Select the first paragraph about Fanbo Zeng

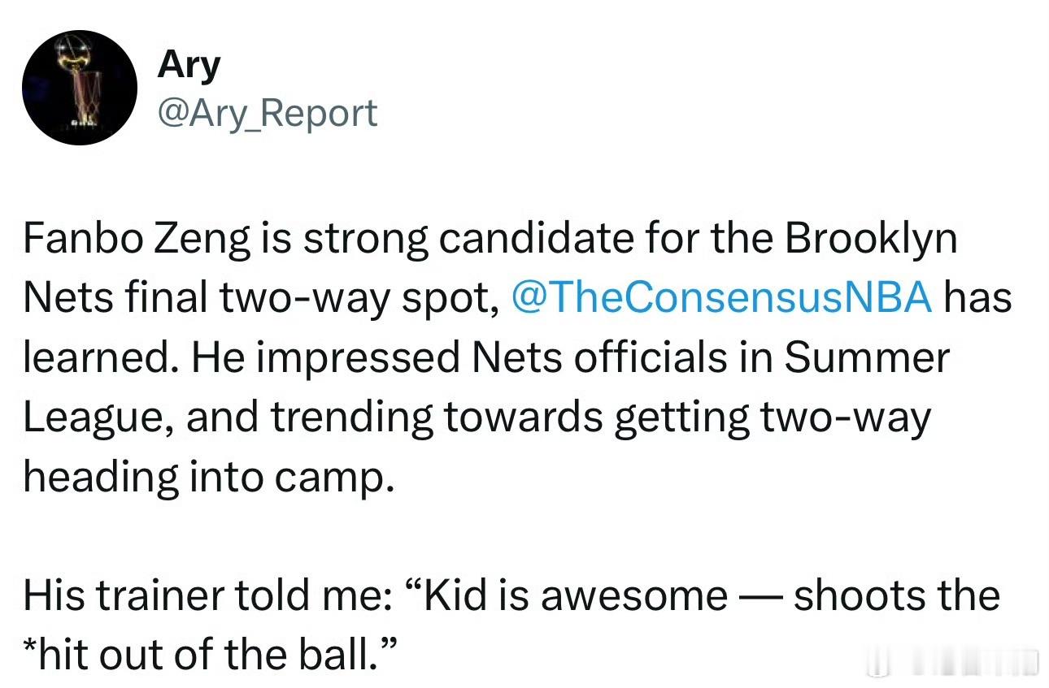(x=517, y=357)
